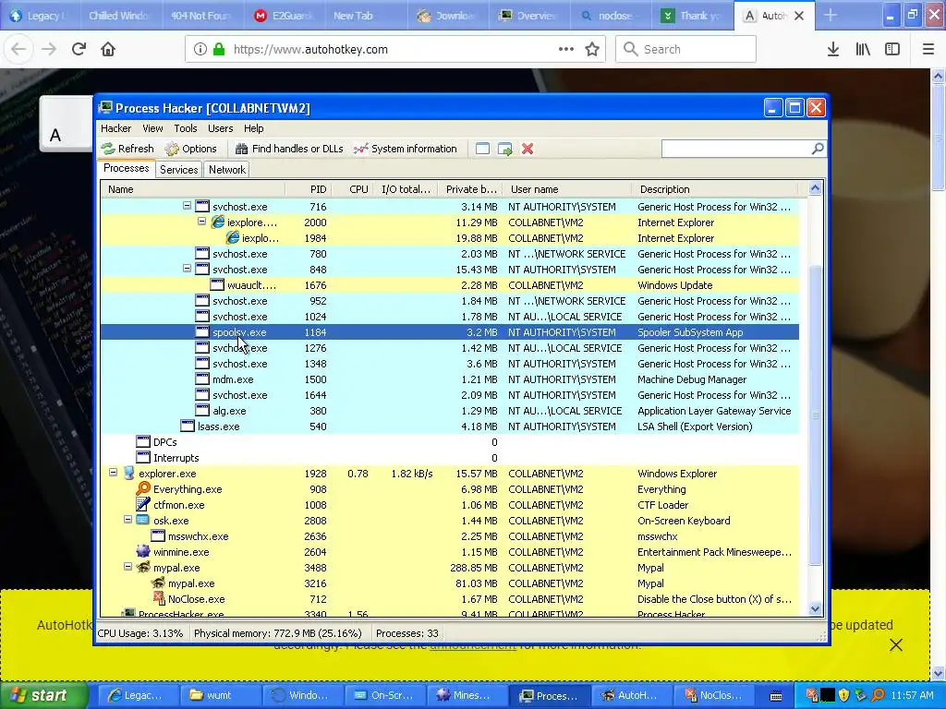Select the msswchx.exe process row
This screenshot has width=946, height=709.
tap(450, 536)
